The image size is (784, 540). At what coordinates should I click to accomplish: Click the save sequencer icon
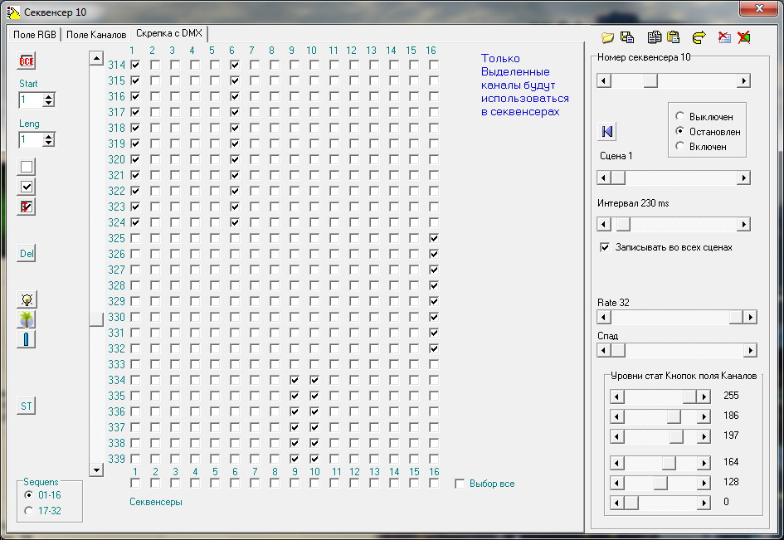click(627, 37)
